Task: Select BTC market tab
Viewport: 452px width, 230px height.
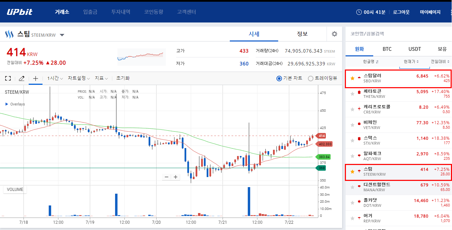Action: click(x=387, y=49)
